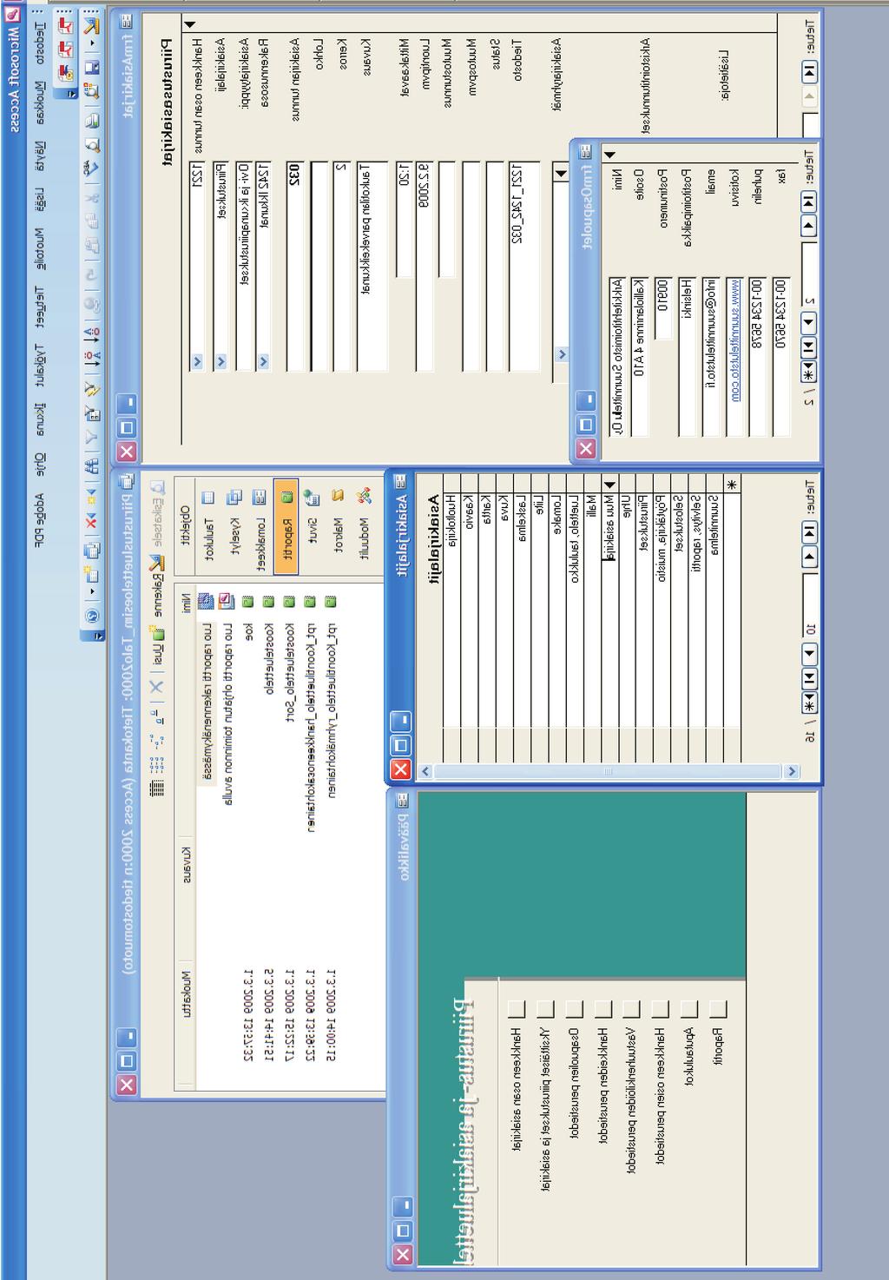
Task: Open the Tiedosto menu
Action: click(40, 45)
